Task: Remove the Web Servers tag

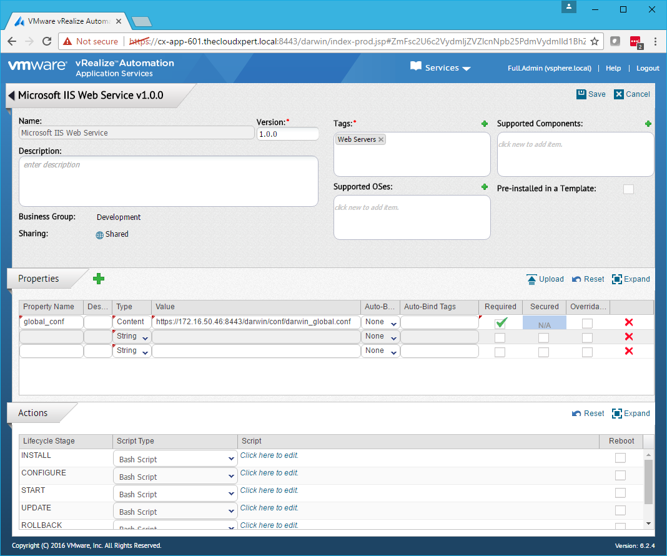Action: click(x=381, y=139)
